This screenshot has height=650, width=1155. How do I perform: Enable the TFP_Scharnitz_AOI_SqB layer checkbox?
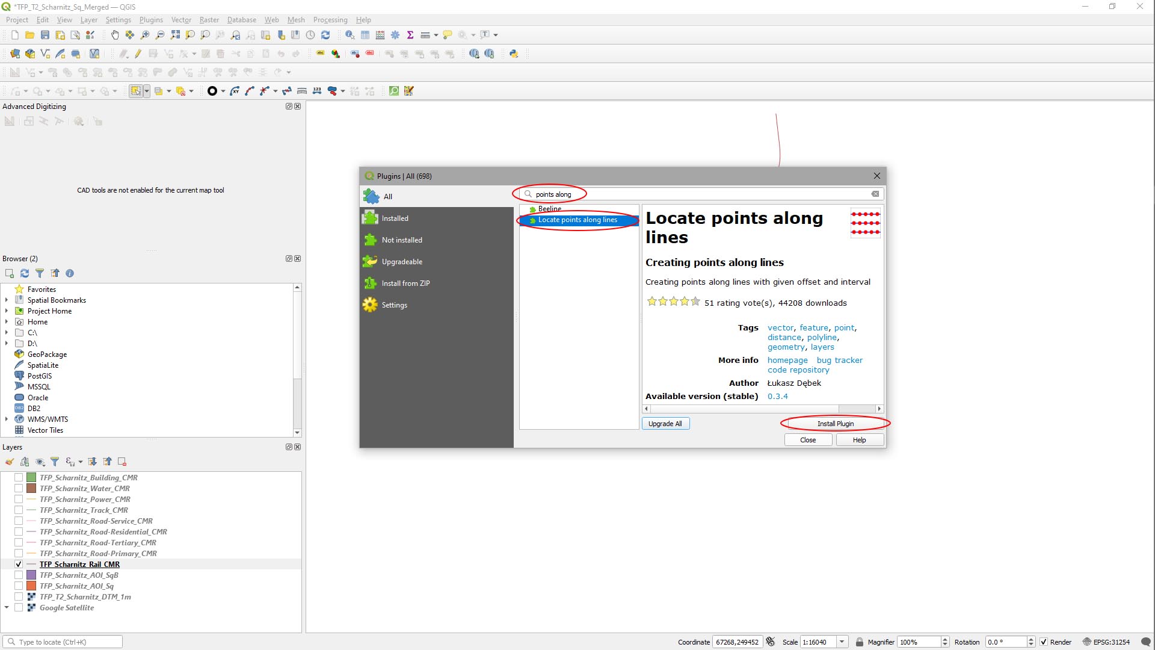coord(19,575)
